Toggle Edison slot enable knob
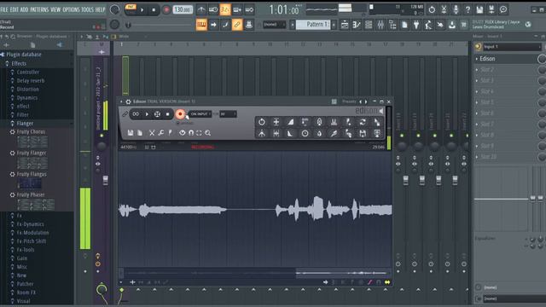 pyautogui.click(x=542, y=59)
